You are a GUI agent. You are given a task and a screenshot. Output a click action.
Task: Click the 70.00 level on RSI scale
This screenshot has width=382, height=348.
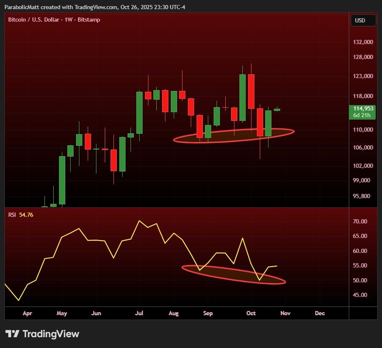360,221
